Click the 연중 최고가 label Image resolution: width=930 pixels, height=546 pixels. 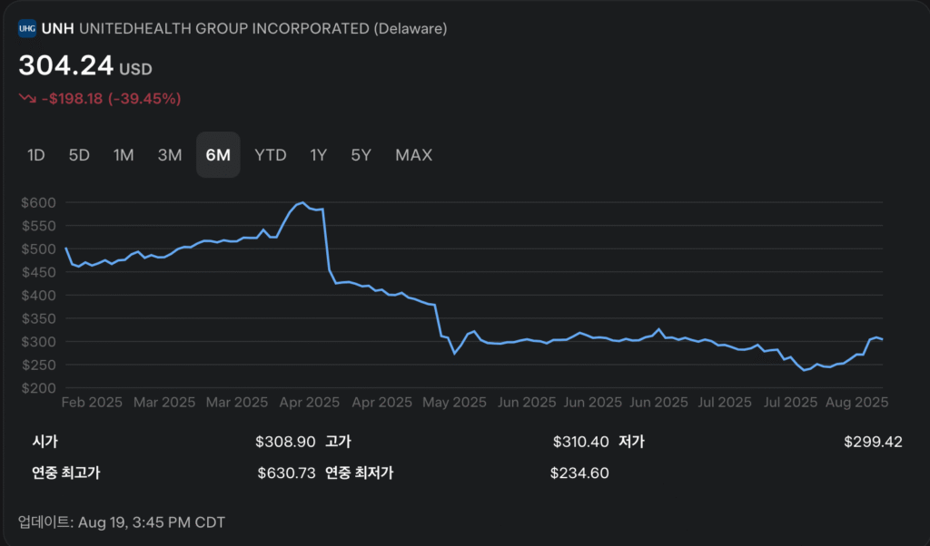(65, 473)
